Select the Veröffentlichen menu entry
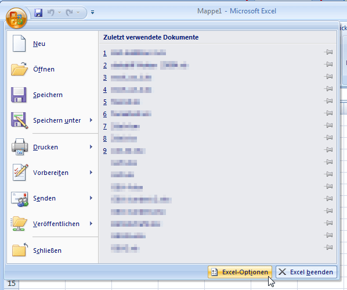 [x=53, y=224]
